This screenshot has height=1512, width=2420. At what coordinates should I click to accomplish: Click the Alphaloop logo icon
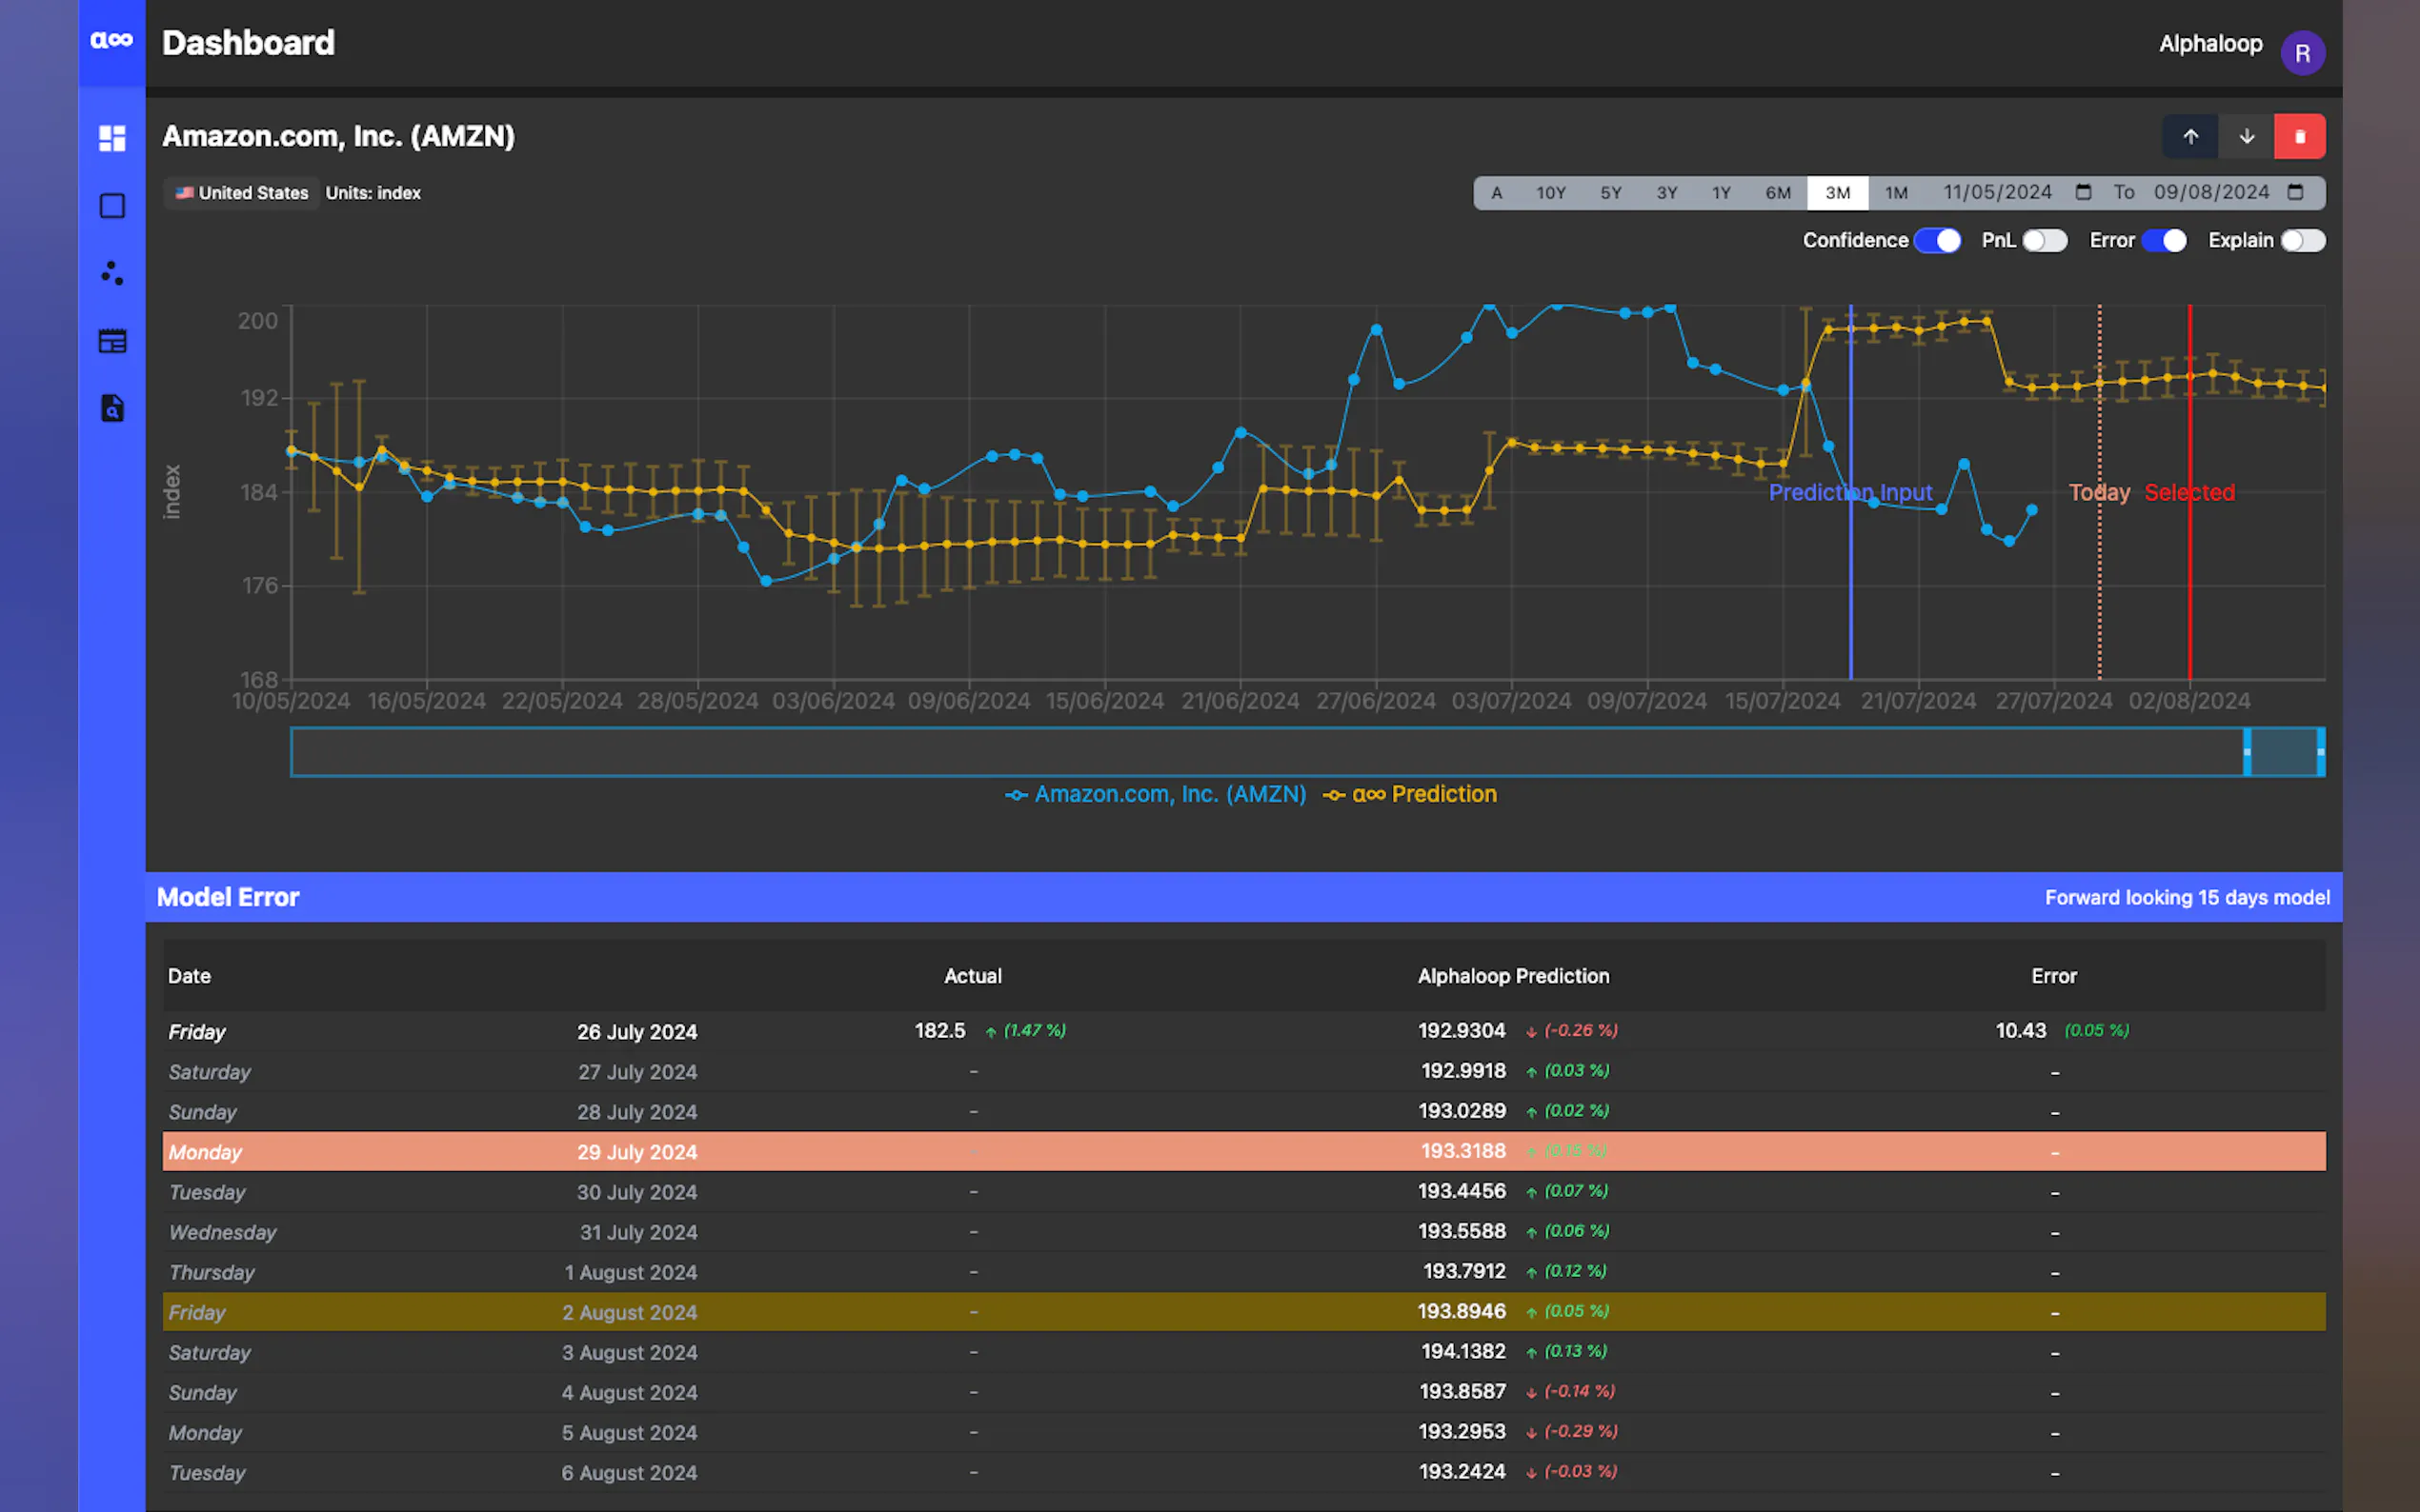[111, 41]
